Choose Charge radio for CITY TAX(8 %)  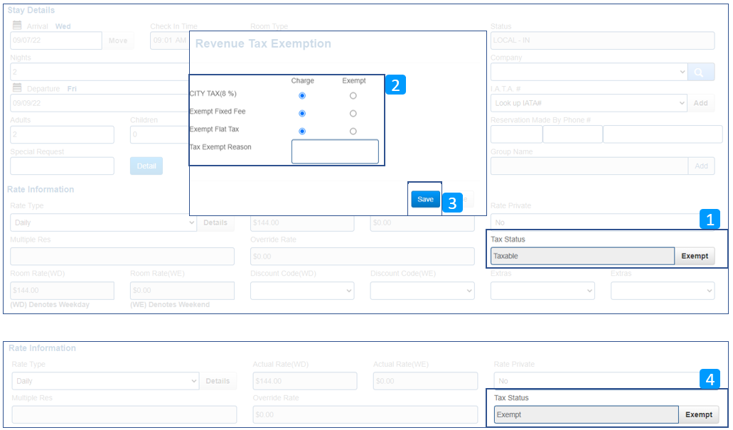pos(302,95)
